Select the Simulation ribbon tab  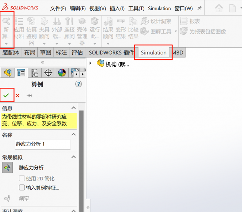pos(154,53)
